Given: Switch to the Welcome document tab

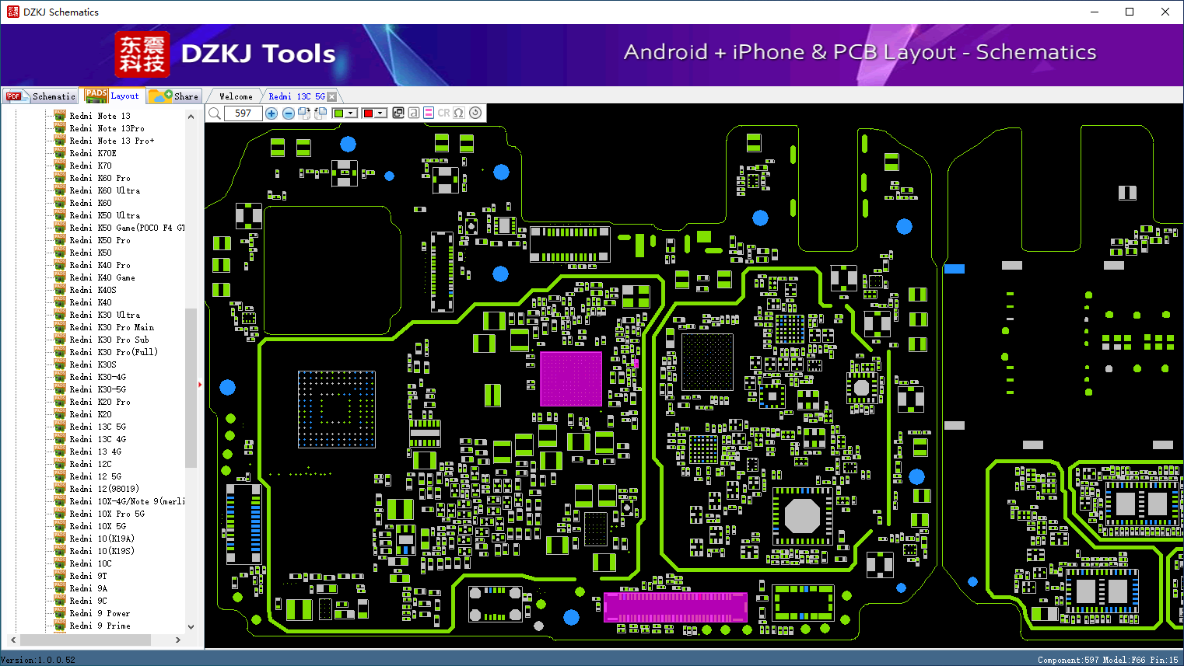Looking at the screenshot, I should [x=236, y=96].
